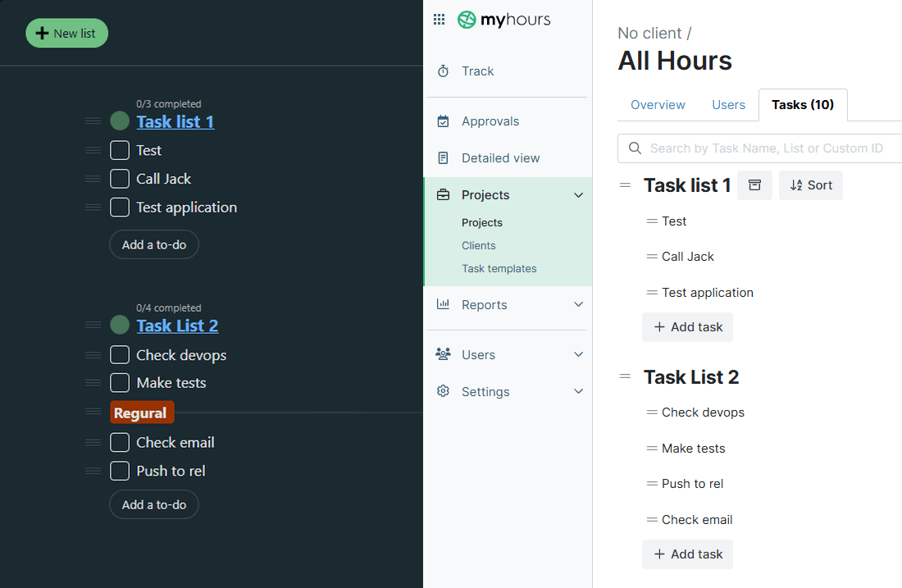Click the Approvals icon
Screen dimensions: 902x588
pos(444,121)
